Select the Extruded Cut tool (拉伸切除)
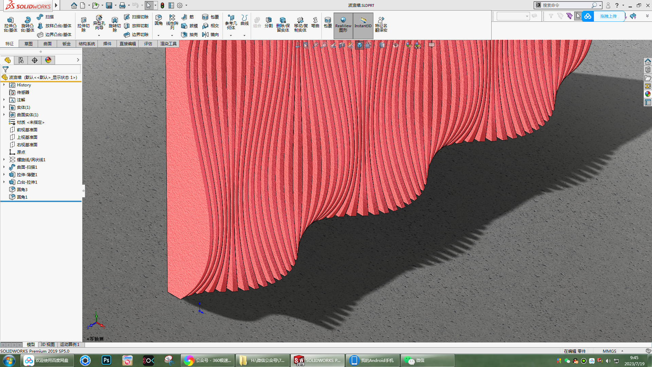Image resolution: width=652 pixels, height=367 pixels. [x=84, y=24]
